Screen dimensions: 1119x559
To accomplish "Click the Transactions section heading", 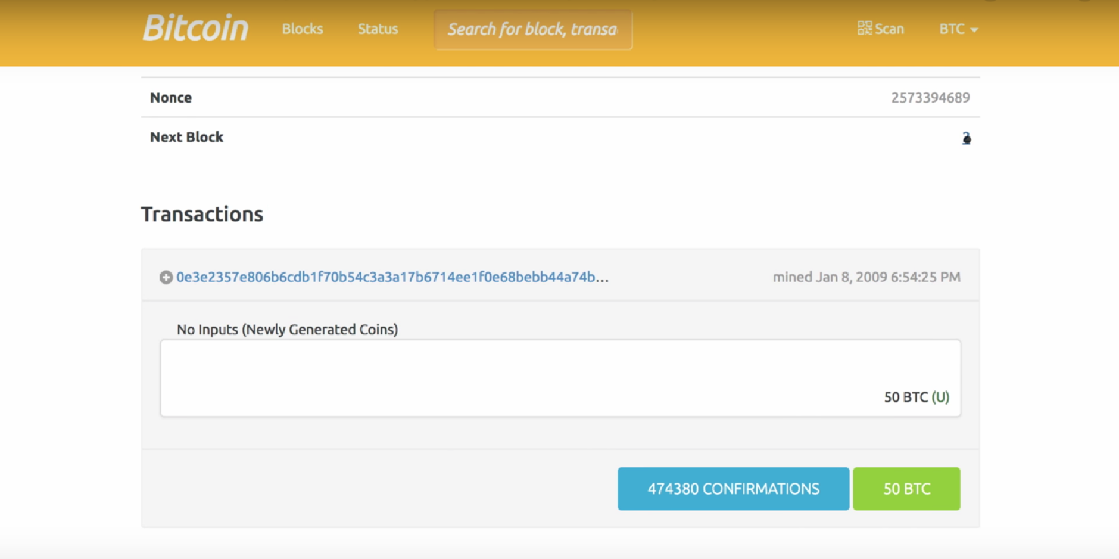I will tap(202, 214).
